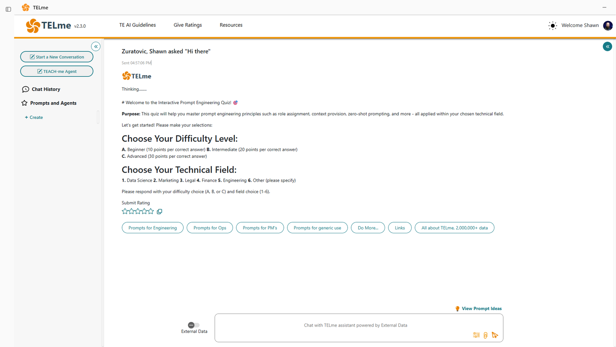The image size is (616, 347).
Task: Expand the right side panel chevron
Action: click(607, 47)
